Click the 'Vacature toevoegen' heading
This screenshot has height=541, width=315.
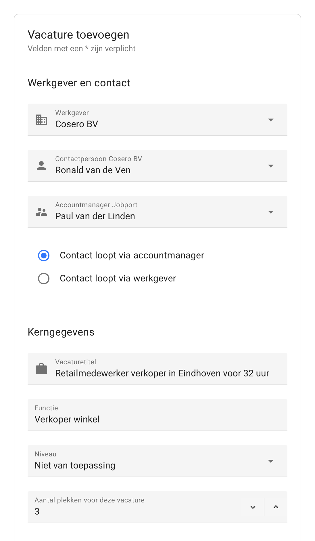click(x=78, y=35)
